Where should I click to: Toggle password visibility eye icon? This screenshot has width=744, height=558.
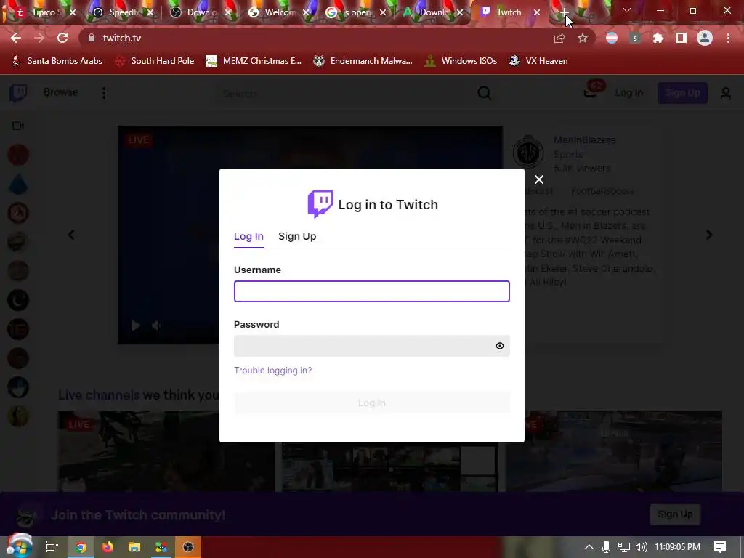click(x=499, y=346)
